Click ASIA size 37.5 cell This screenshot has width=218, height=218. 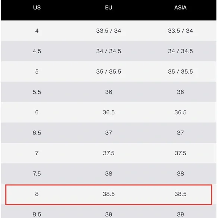[180, 153]
